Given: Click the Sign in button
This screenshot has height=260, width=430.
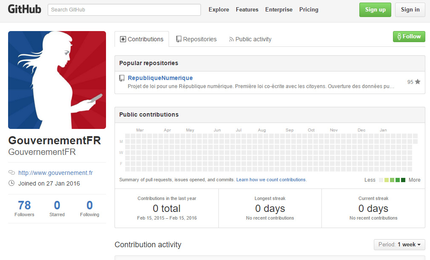Looking at the screenshot, I should click(x=410, y=10).
